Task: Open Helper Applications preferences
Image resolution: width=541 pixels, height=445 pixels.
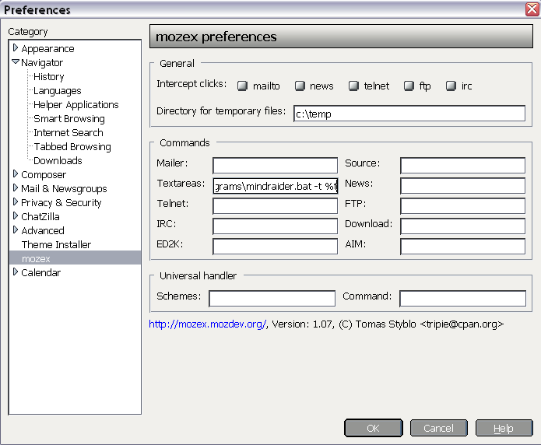Action: click(76, 104)
